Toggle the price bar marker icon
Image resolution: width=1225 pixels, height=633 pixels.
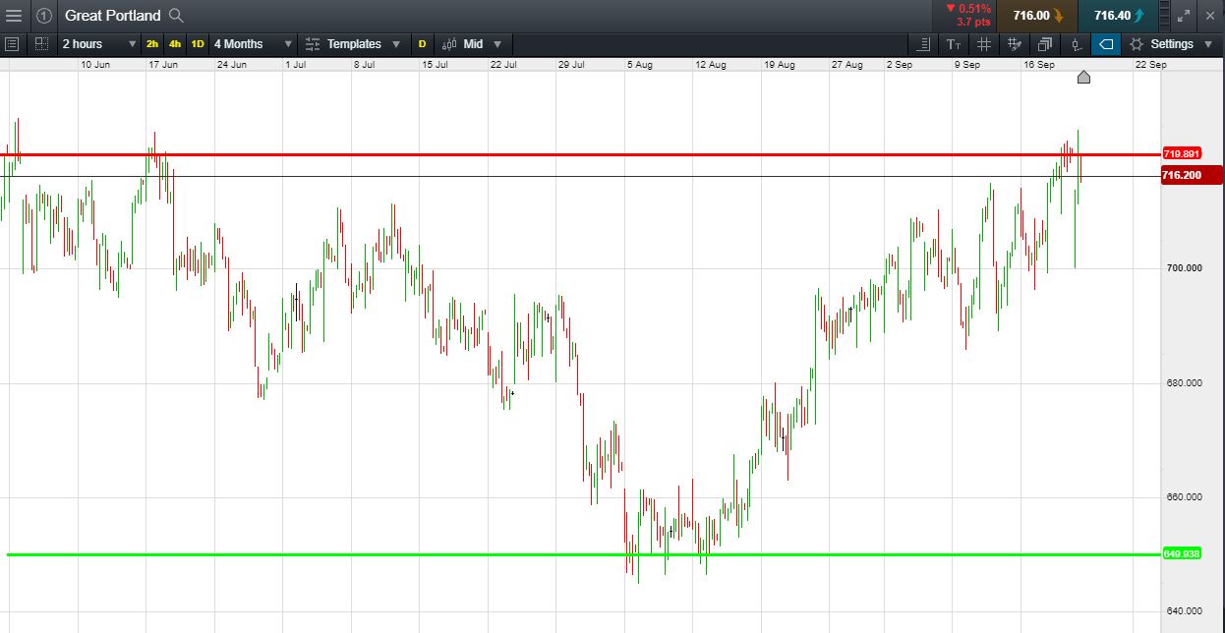point(1077,44)
